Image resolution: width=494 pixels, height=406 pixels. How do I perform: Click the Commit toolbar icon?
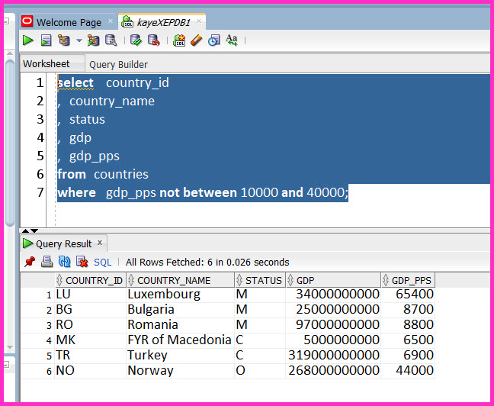(136, 40)
